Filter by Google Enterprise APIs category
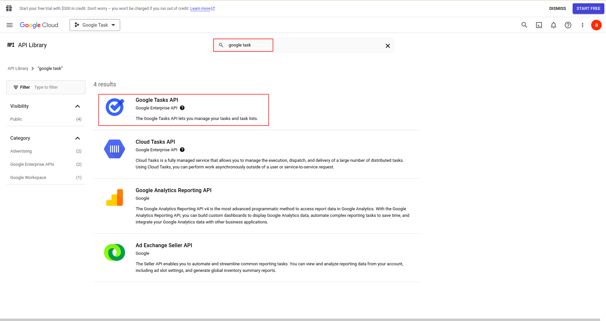The image size is (606, 321). pyautogui.click(x=46, y=164)
